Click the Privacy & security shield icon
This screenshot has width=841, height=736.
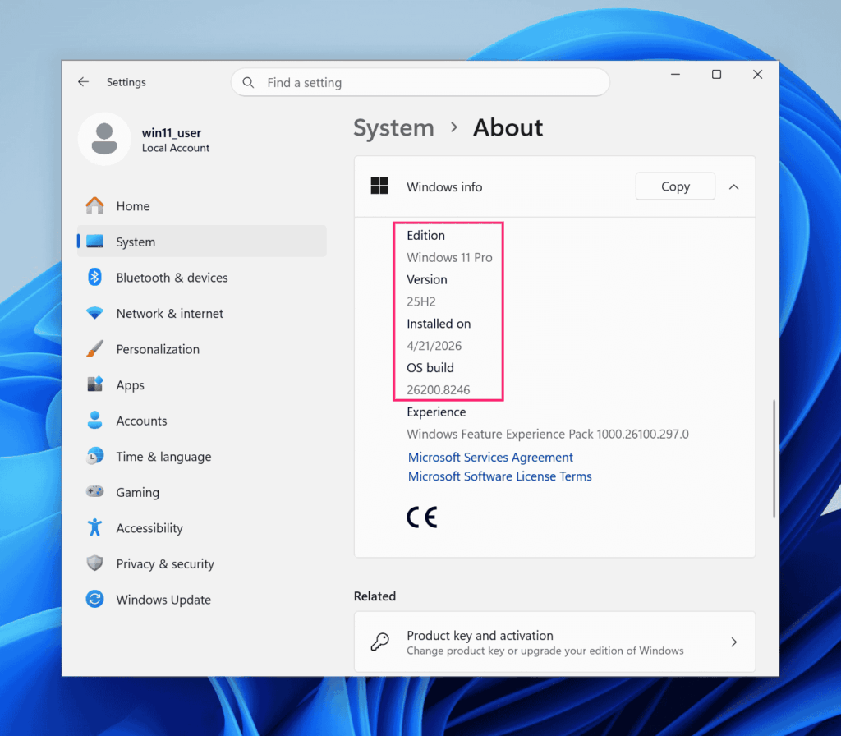(x=95, y=563)
